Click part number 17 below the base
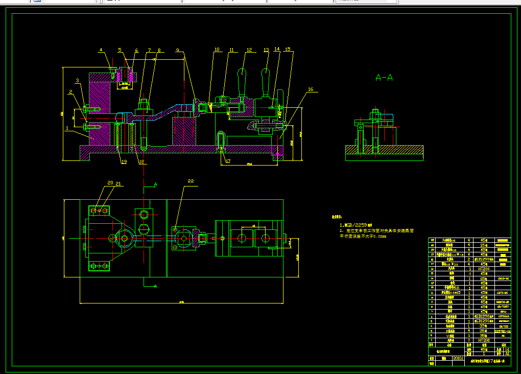The image size is (521, 374). pyautogui.click(x=227, y=161)
